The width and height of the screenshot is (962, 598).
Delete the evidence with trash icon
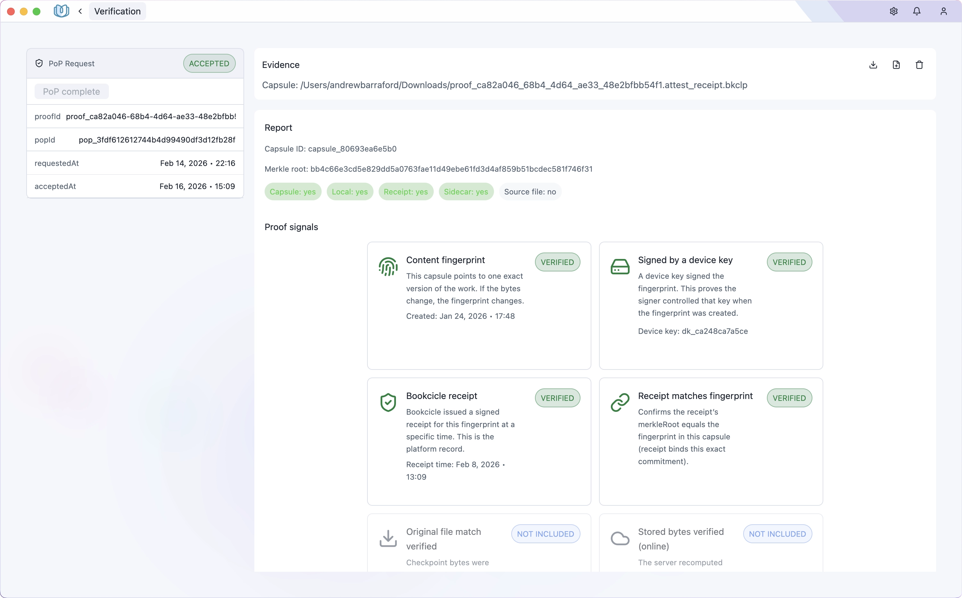[919, 65]
